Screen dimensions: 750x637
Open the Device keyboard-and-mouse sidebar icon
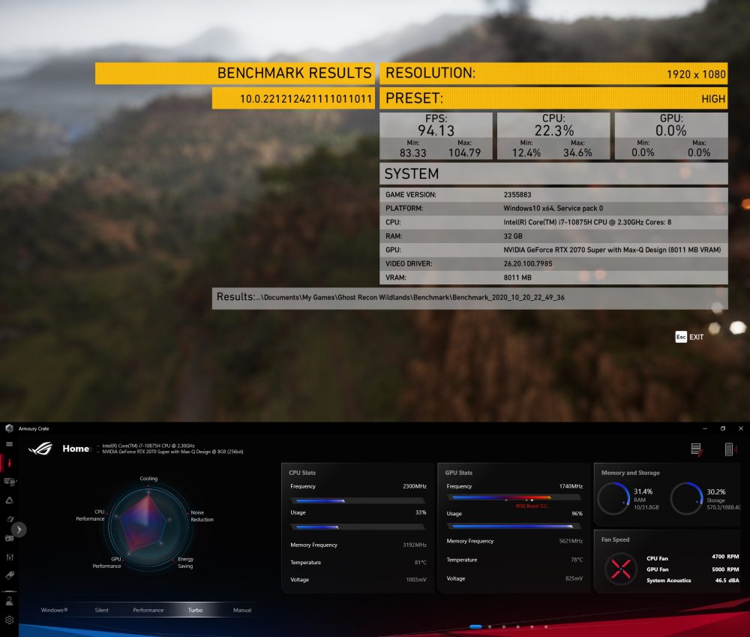pyautogui.click(x=10, y=482)
